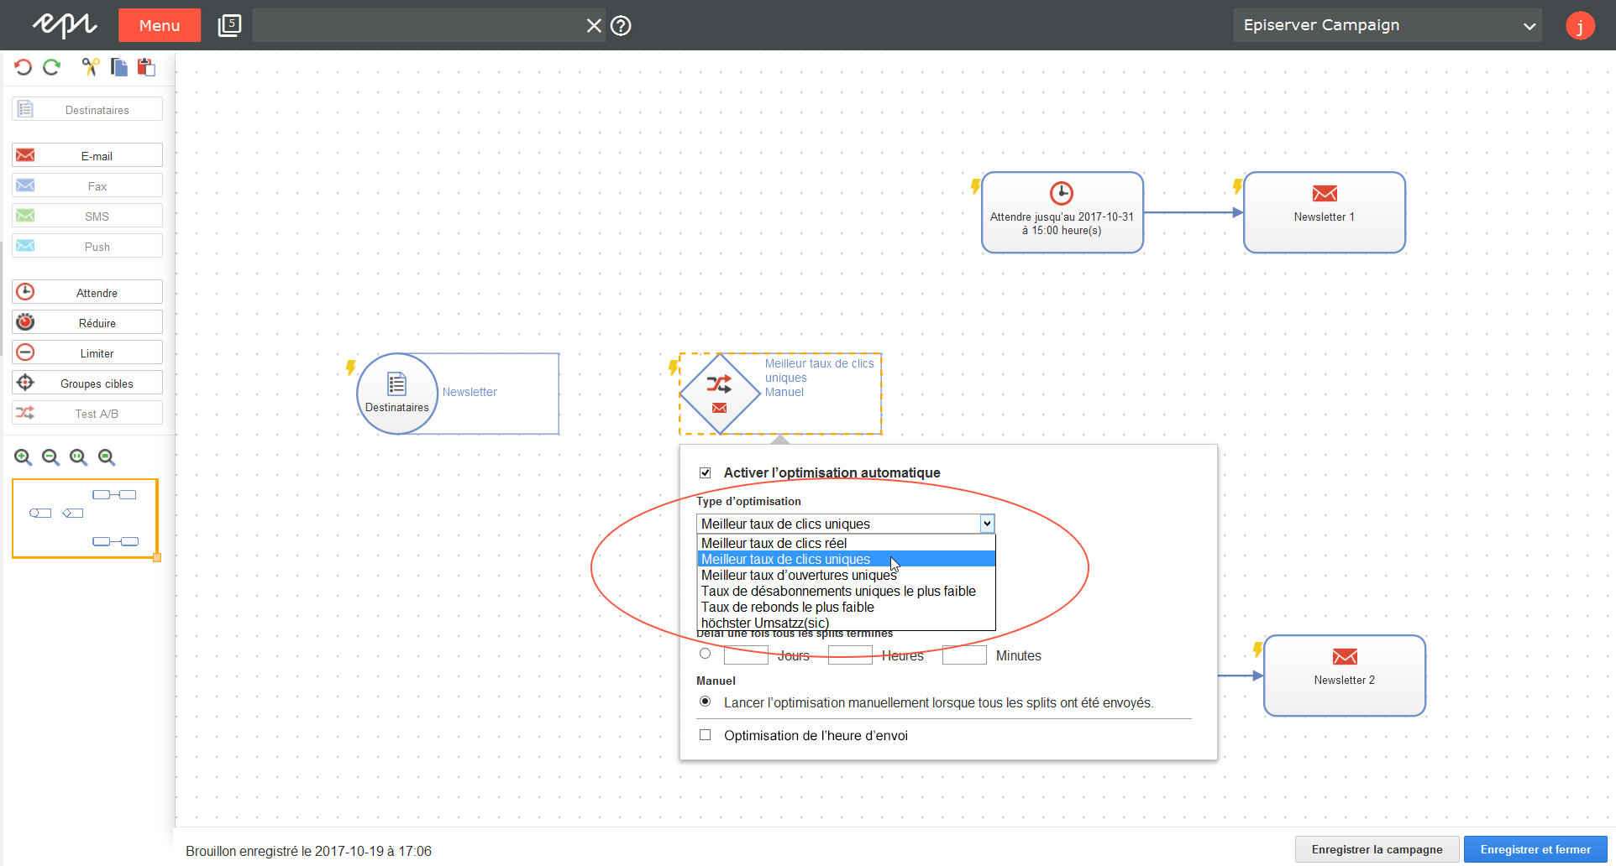Choose höchster Umsatzz(sic) option

[x=846, y=623]
